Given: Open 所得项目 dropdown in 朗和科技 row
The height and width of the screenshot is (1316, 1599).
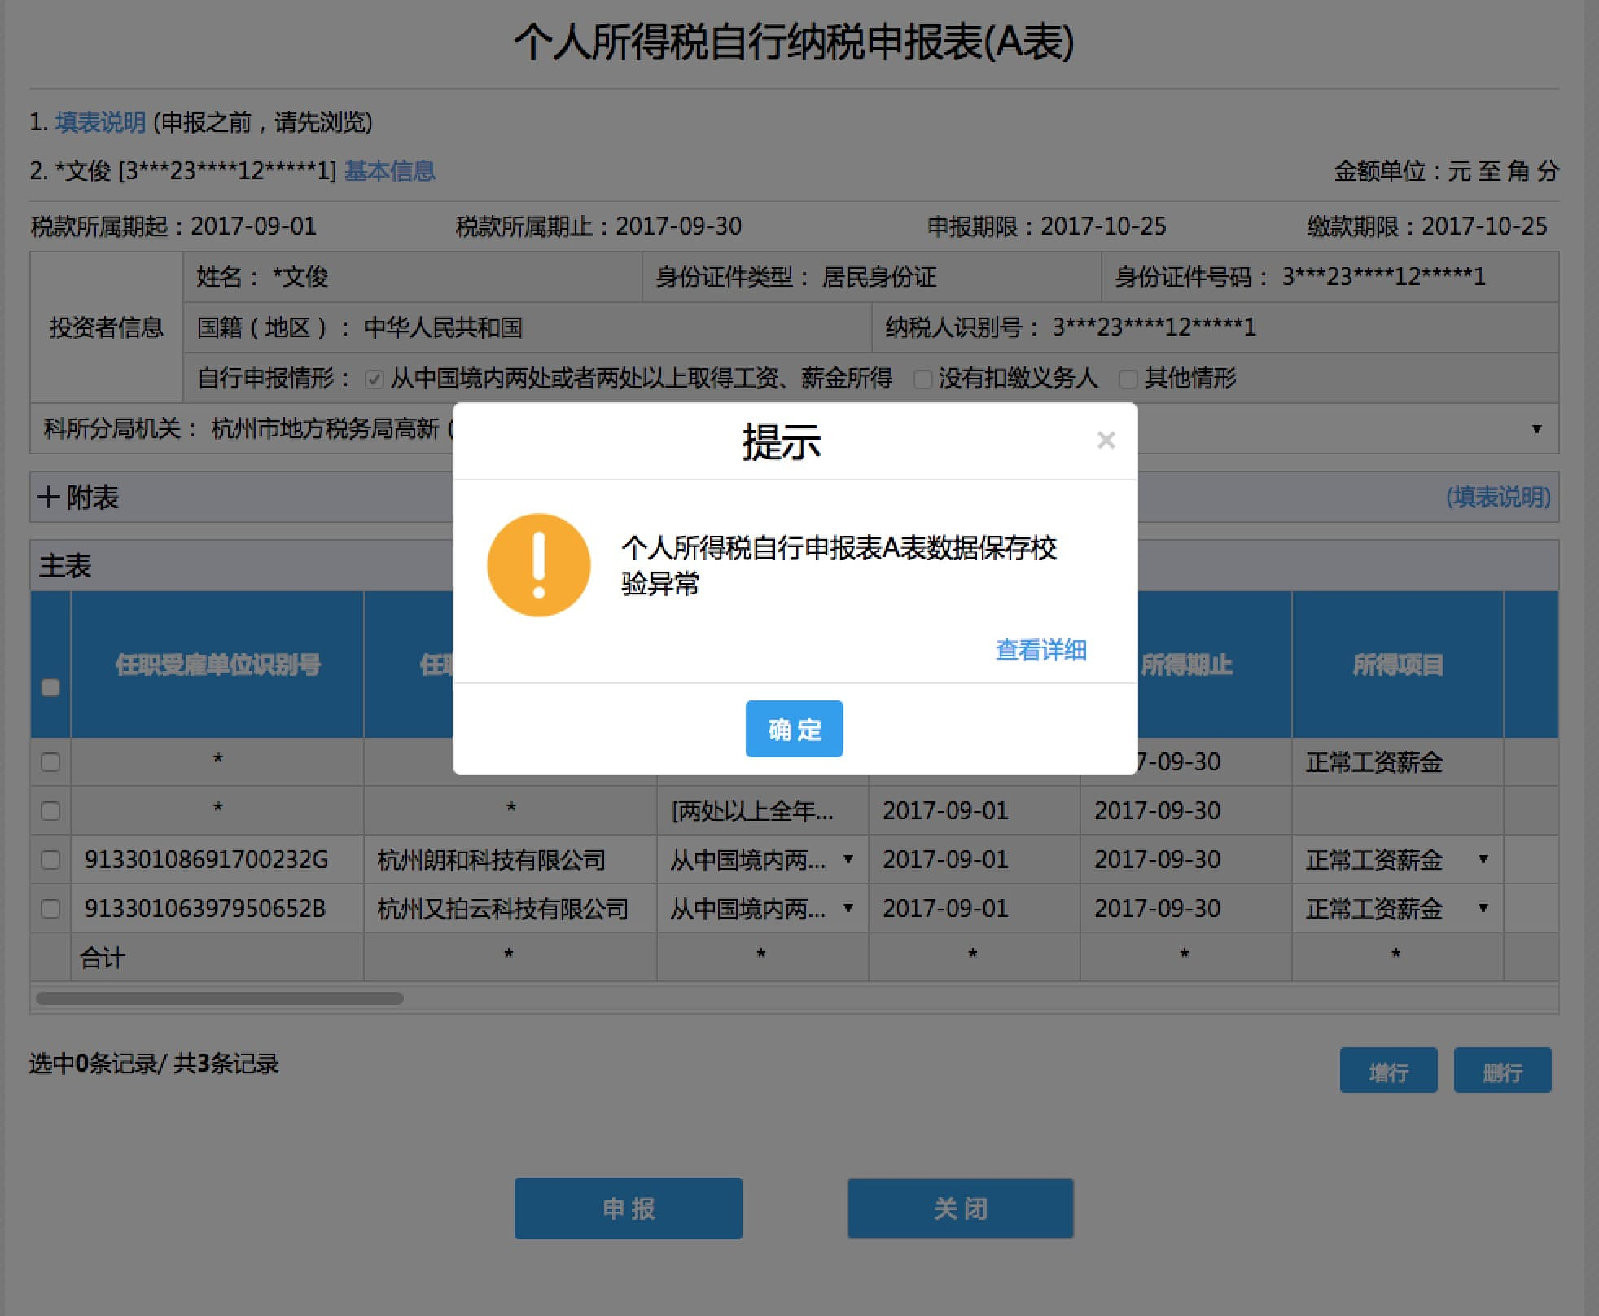Looking at the screenshot, I should tap(1483, 859).
